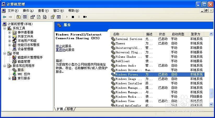This screenshot has width=215, height=118.
Task: Select the Terminal Services row
Action: (x=158, y=39)
